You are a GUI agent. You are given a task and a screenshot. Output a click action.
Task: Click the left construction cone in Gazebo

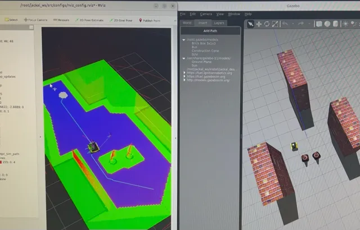(x=305, y=158)
